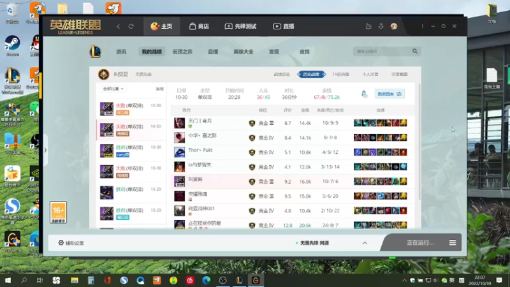Click the 正在运行 running button
510x287 pixels.
[x=420, y=243]
